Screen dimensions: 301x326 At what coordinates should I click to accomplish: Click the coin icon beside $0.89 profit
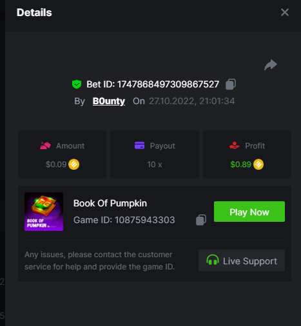[258, 165]
